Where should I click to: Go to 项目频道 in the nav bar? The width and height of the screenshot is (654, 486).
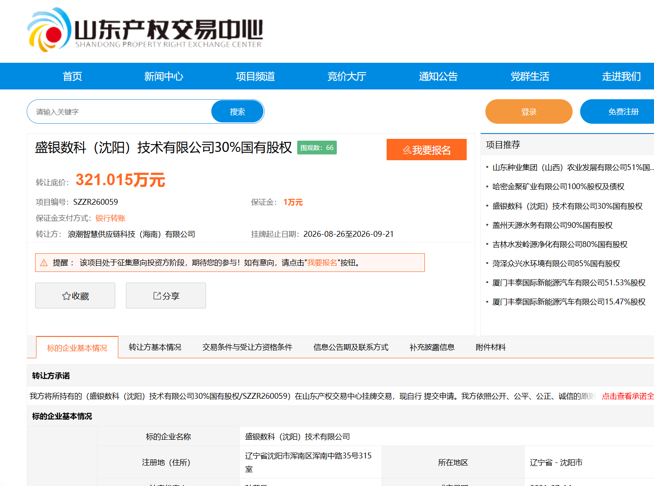(255, 76)
